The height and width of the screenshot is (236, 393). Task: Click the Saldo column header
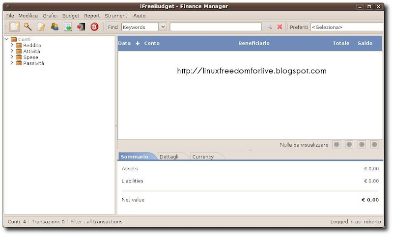point(365,43)
